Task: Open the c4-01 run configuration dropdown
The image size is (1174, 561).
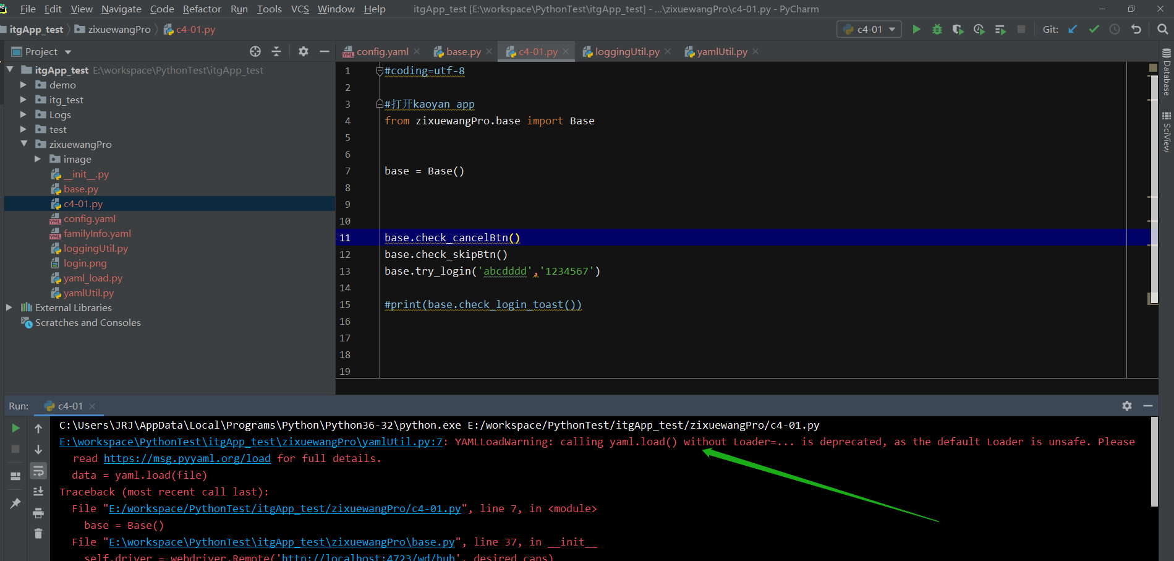Action: (891, 29)
